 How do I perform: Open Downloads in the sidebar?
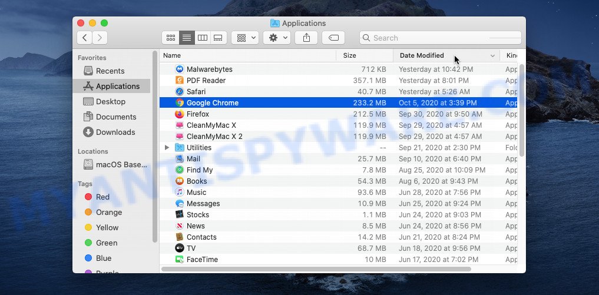pos(111,132)
